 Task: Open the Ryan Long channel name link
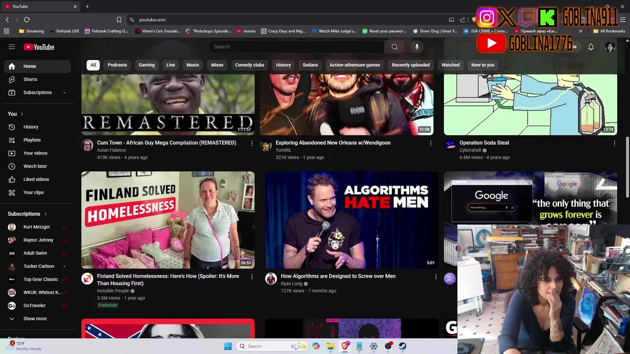click(291, 284)
